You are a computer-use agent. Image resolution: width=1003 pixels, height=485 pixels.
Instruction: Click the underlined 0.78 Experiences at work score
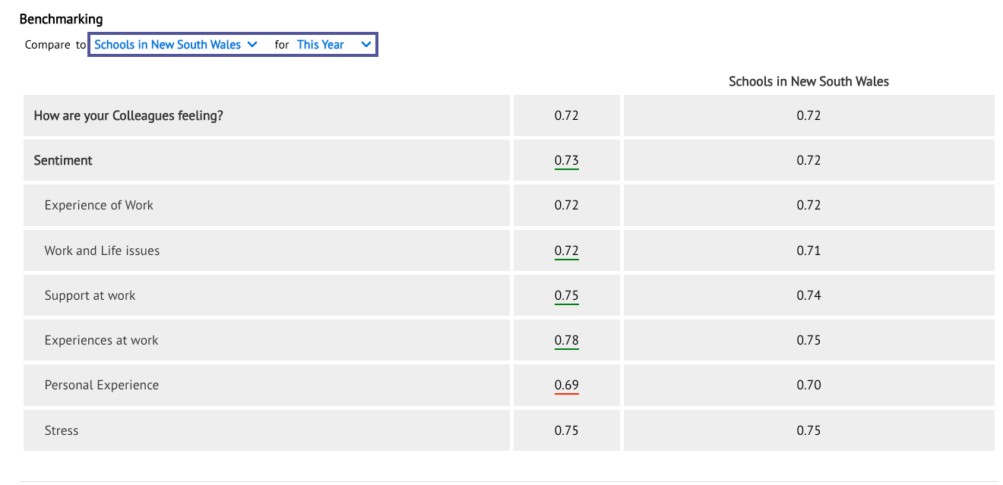566,341
